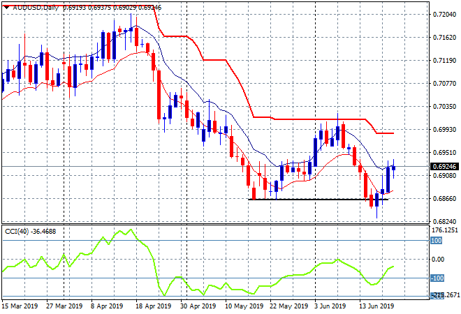Click the 0.70350 price axis label
This screenshot has width=461, height=314.
pos(444,106)
